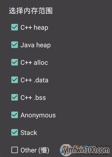Click the 'C++ .bss' label text
Viewport: 112px width, 157px height.
[x=33, y=98]
